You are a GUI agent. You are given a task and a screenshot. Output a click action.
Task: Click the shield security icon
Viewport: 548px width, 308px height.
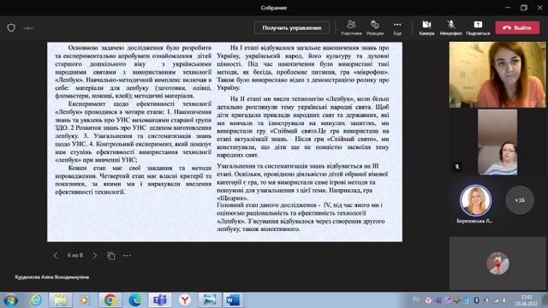coord(11,27)
